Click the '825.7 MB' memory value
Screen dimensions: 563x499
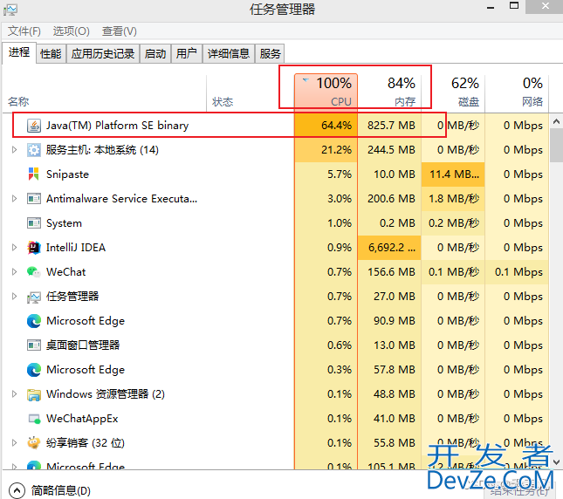point(391,126)
